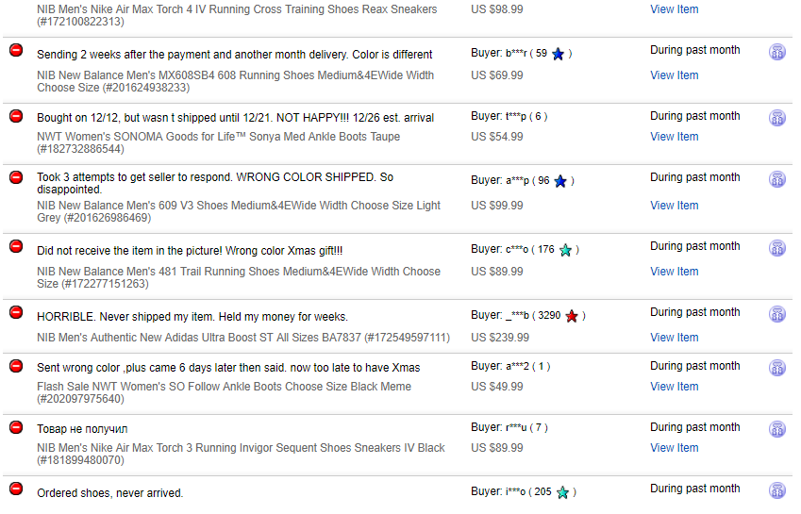Open View Item for SO Follow Ankle Boots
The width and height of the screenshot is (801, 514).
(x=674, y=387)
